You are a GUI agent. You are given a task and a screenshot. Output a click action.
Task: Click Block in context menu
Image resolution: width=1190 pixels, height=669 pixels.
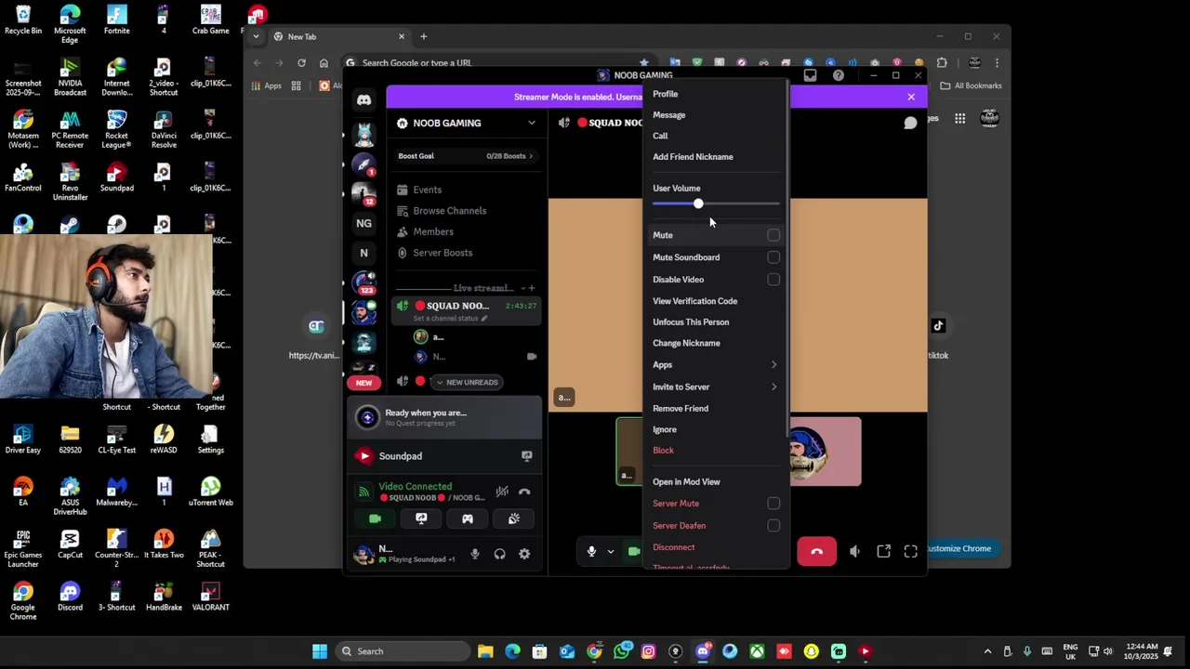coord(716,451)
